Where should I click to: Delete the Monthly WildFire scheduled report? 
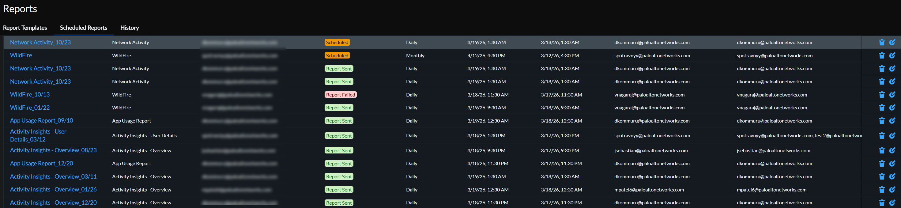click(x=881, y=55)
